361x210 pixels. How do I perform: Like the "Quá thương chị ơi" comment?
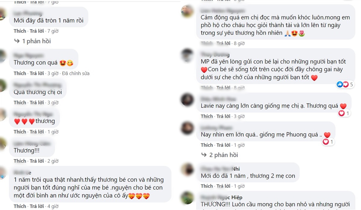click(20, 103)
